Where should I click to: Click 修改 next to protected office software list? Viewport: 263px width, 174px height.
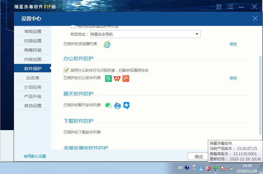[233, 78]
